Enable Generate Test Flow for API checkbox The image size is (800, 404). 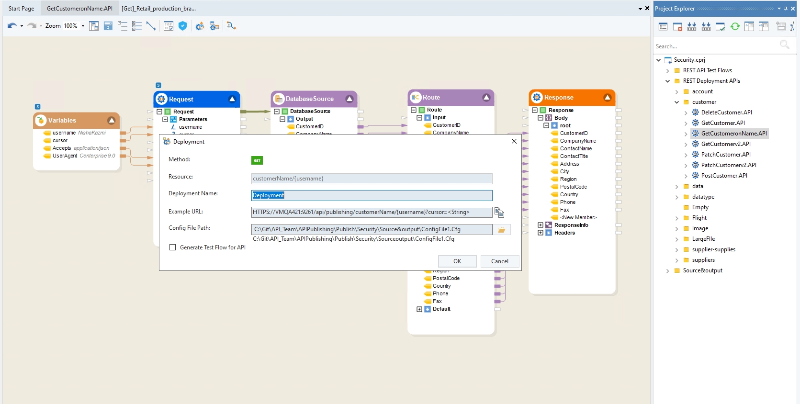[173, 247]
